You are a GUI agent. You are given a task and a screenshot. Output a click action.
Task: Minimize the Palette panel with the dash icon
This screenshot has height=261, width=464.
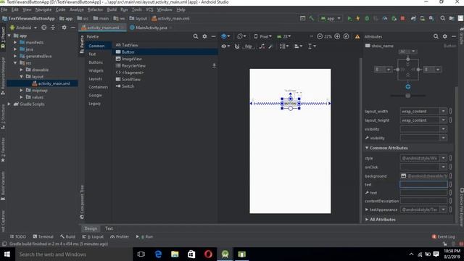(213, 36)
